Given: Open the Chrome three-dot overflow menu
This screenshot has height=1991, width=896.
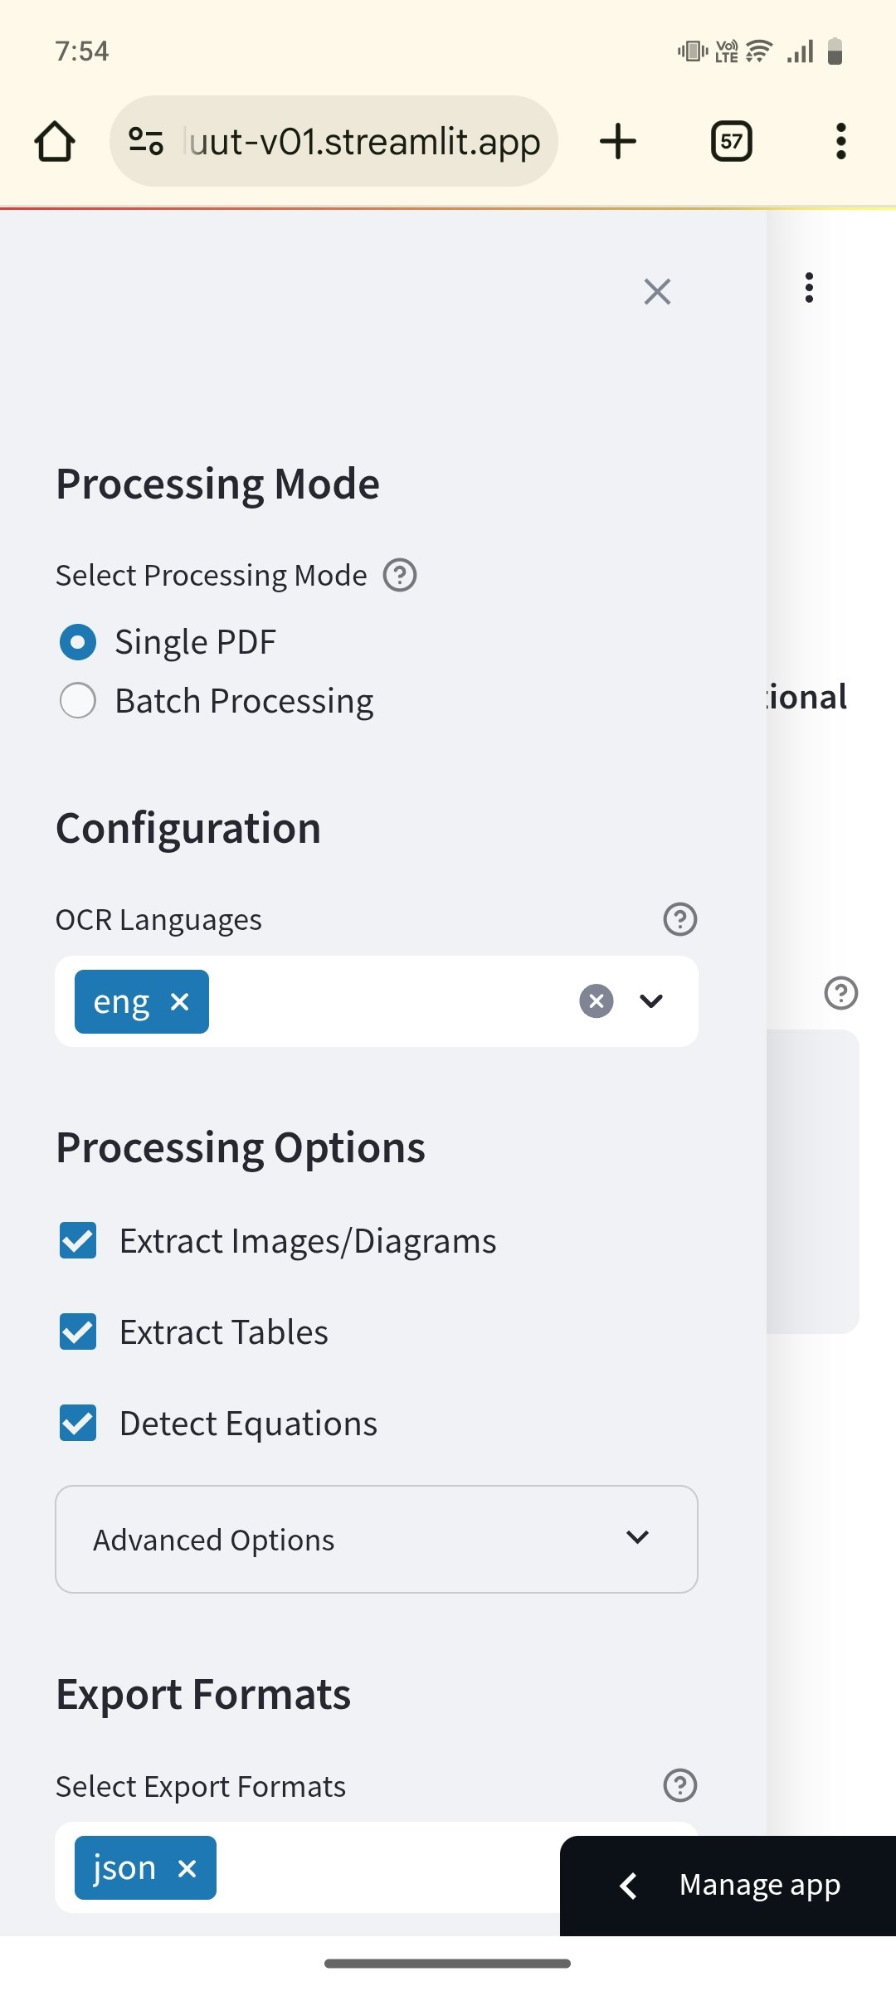Looking at the screenshot, I should tap(841, 141).
